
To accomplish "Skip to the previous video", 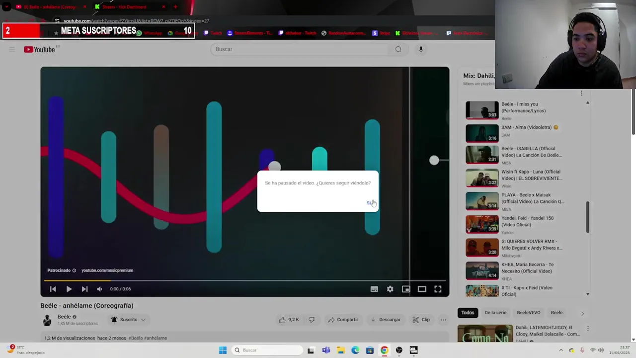I will [53, 289].
